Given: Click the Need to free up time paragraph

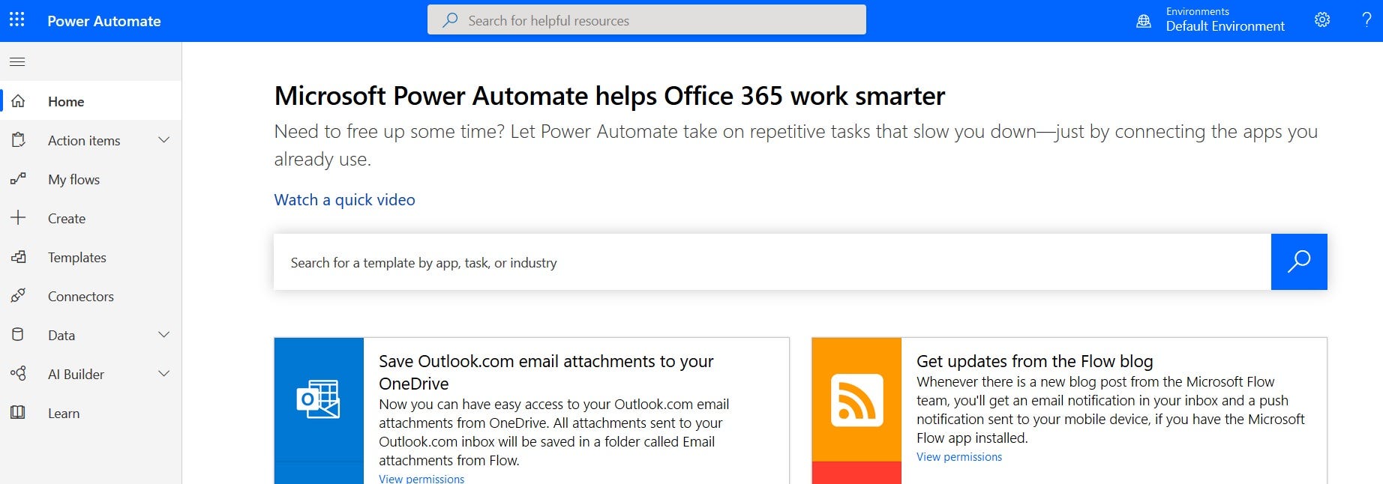Looking at the screenshot, I should click(796, 145).
